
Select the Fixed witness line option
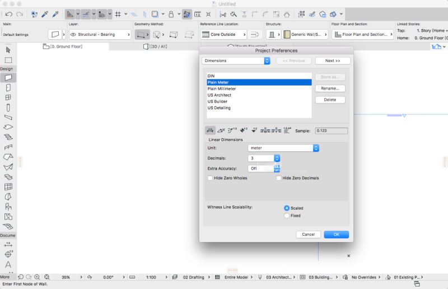click(x=287, y=215)
